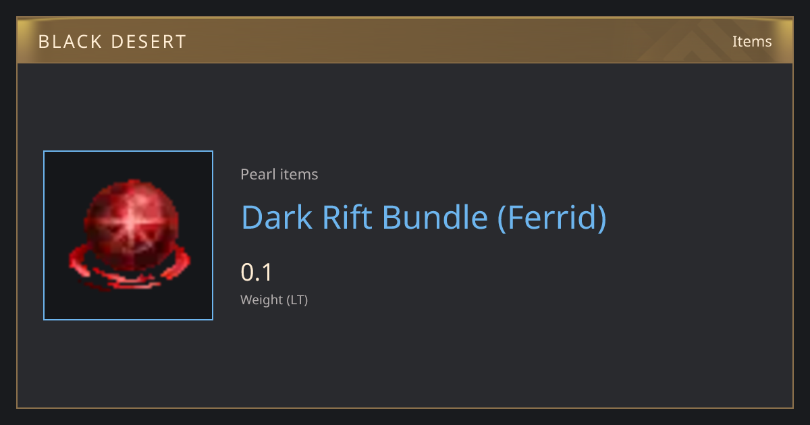Open the blue-bordered item thumbnail
Image resolution: width=810 pixels, height=425 pixels.
click(128, 235)
